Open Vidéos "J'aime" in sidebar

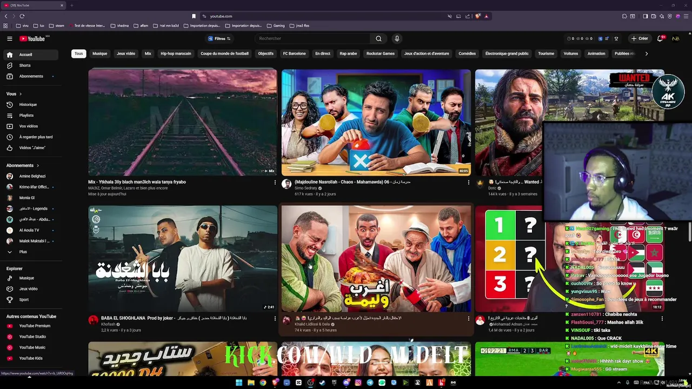[30, 147]
